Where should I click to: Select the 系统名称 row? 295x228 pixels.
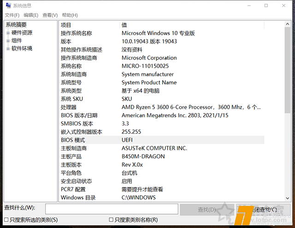(x=162, y=66)
